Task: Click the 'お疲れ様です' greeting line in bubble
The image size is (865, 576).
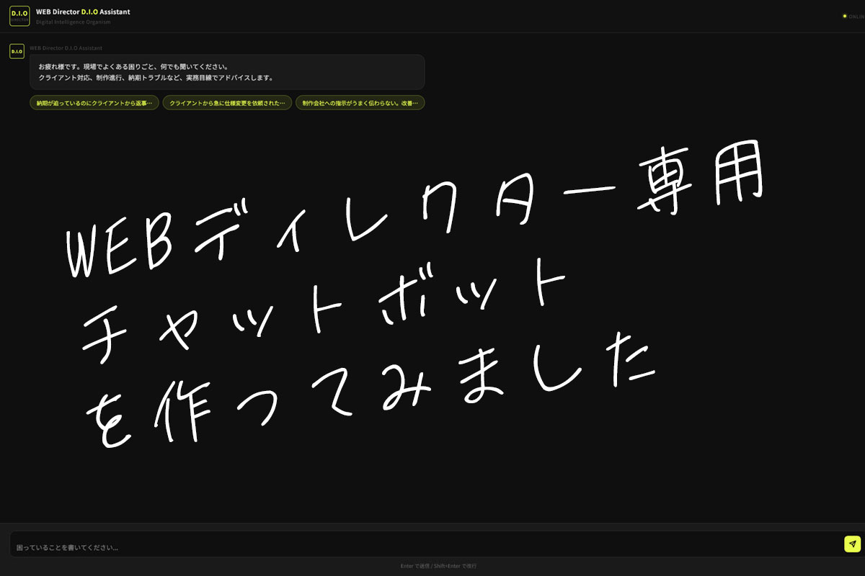Action: coord(133,67)
